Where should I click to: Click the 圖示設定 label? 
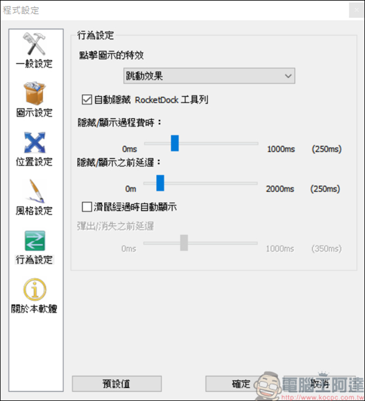[34, 113]
